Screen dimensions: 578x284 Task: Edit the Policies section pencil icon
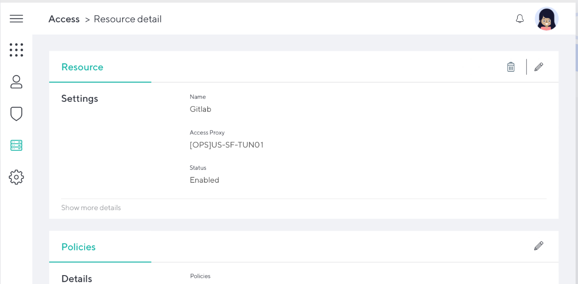(539, 246)
